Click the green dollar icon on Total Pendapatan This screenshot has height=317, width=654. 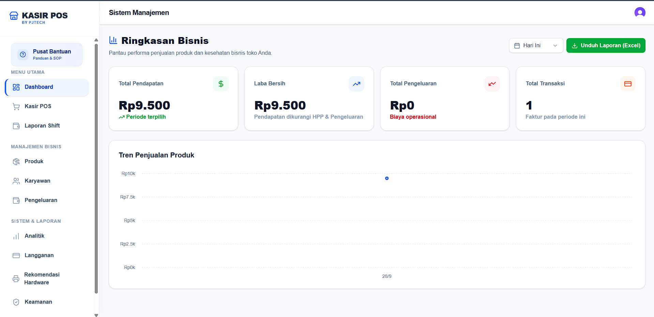[221, 84]
